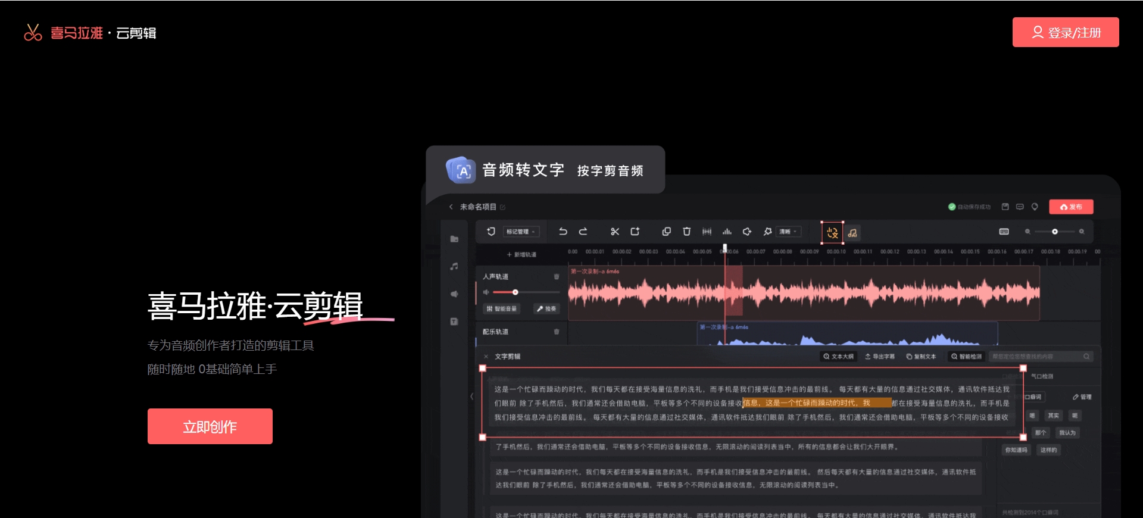Click the 00.00.10 mark on timeline ruler
The width and height of the screenshot is (1143, 518).
pos(836,252)
